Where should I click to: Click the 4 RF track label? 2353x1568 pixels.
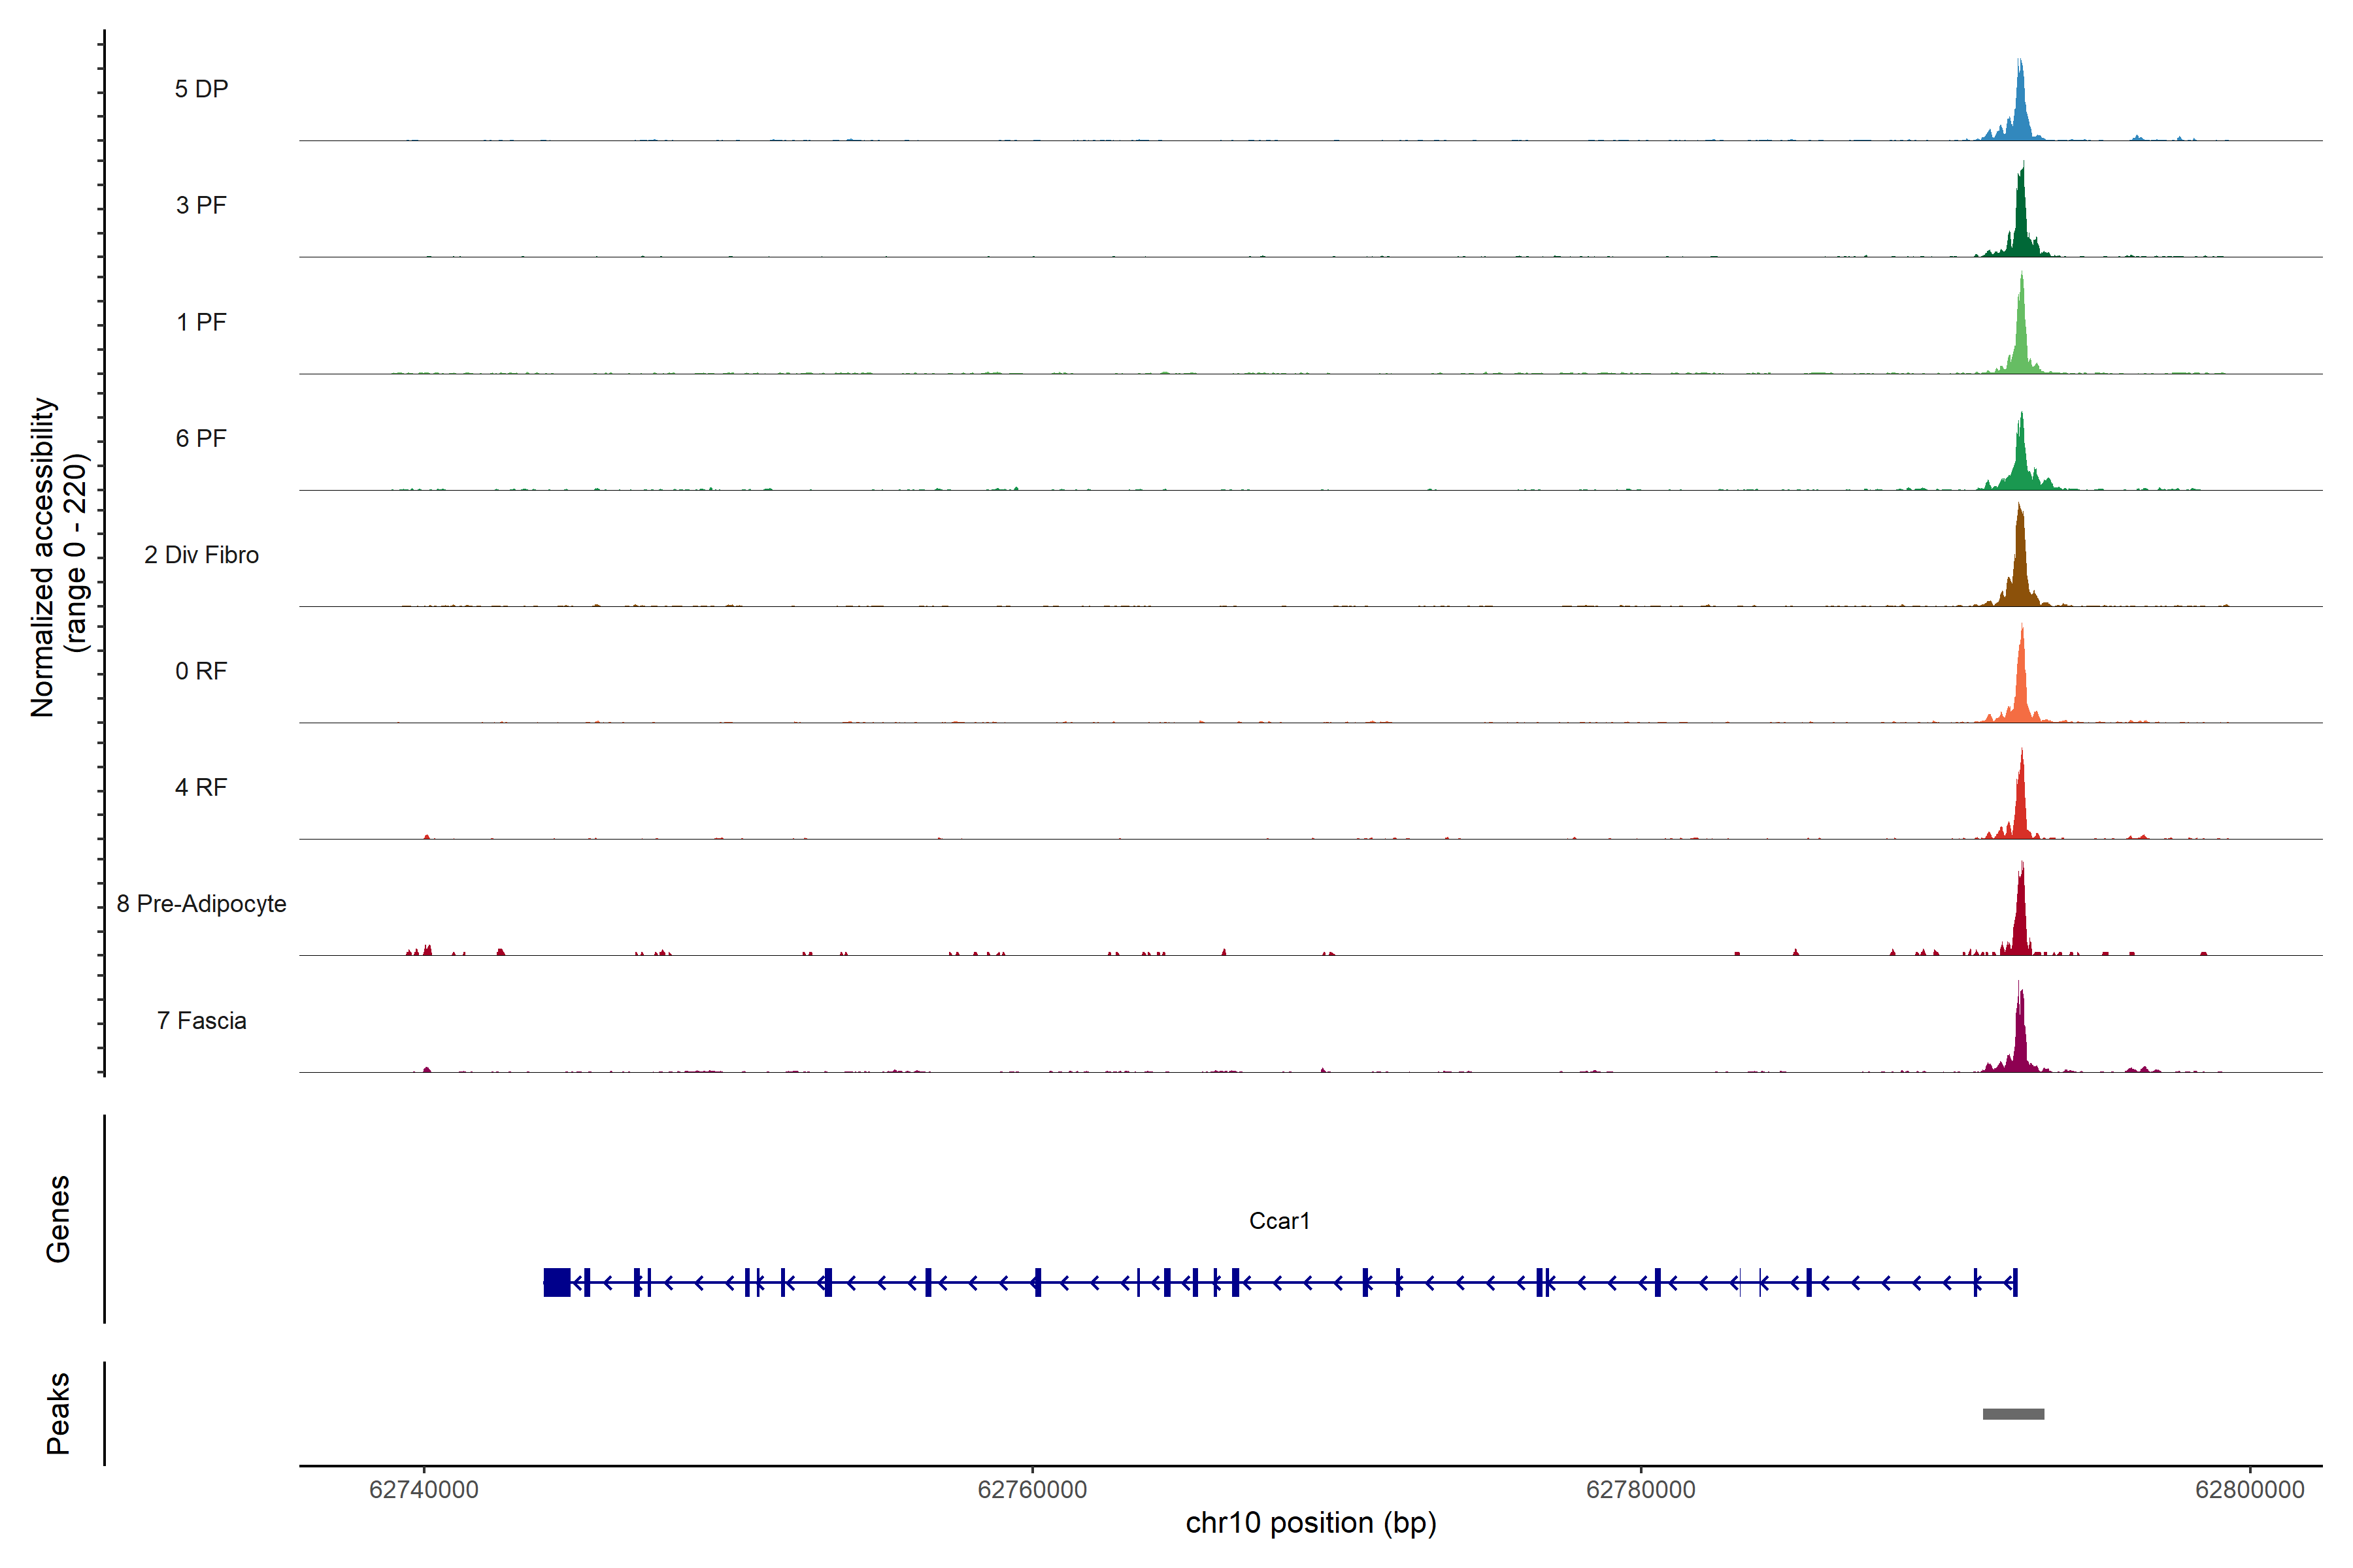coord(201,787)
